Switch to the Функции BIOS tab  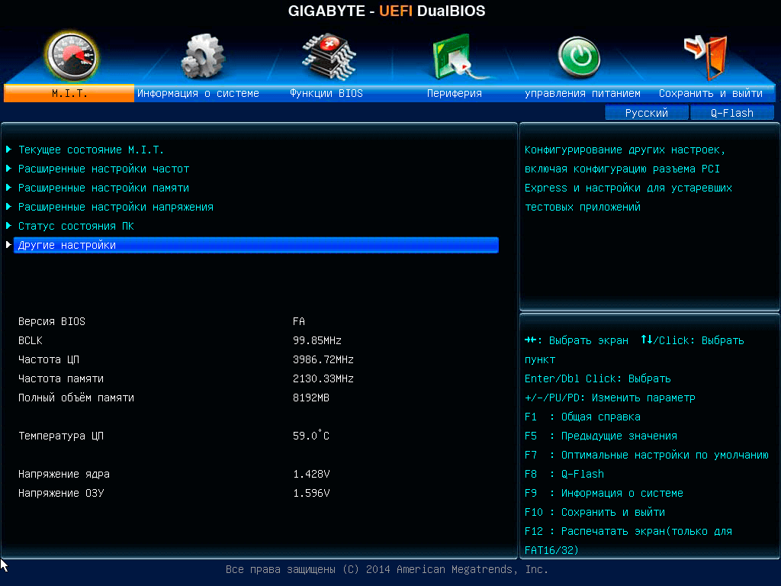click(x=326, y=93)
